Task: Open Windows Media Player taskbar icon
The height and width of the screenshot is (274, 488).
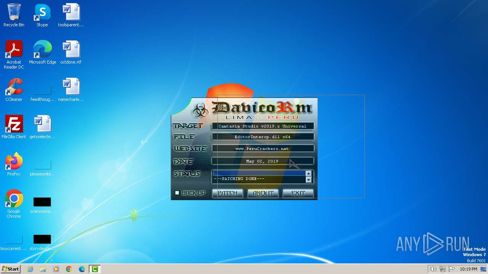Action: (x=56, y=269)
